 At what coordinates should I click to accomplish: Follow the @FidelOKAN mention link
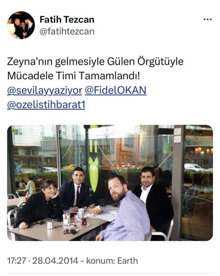(116, 90)
